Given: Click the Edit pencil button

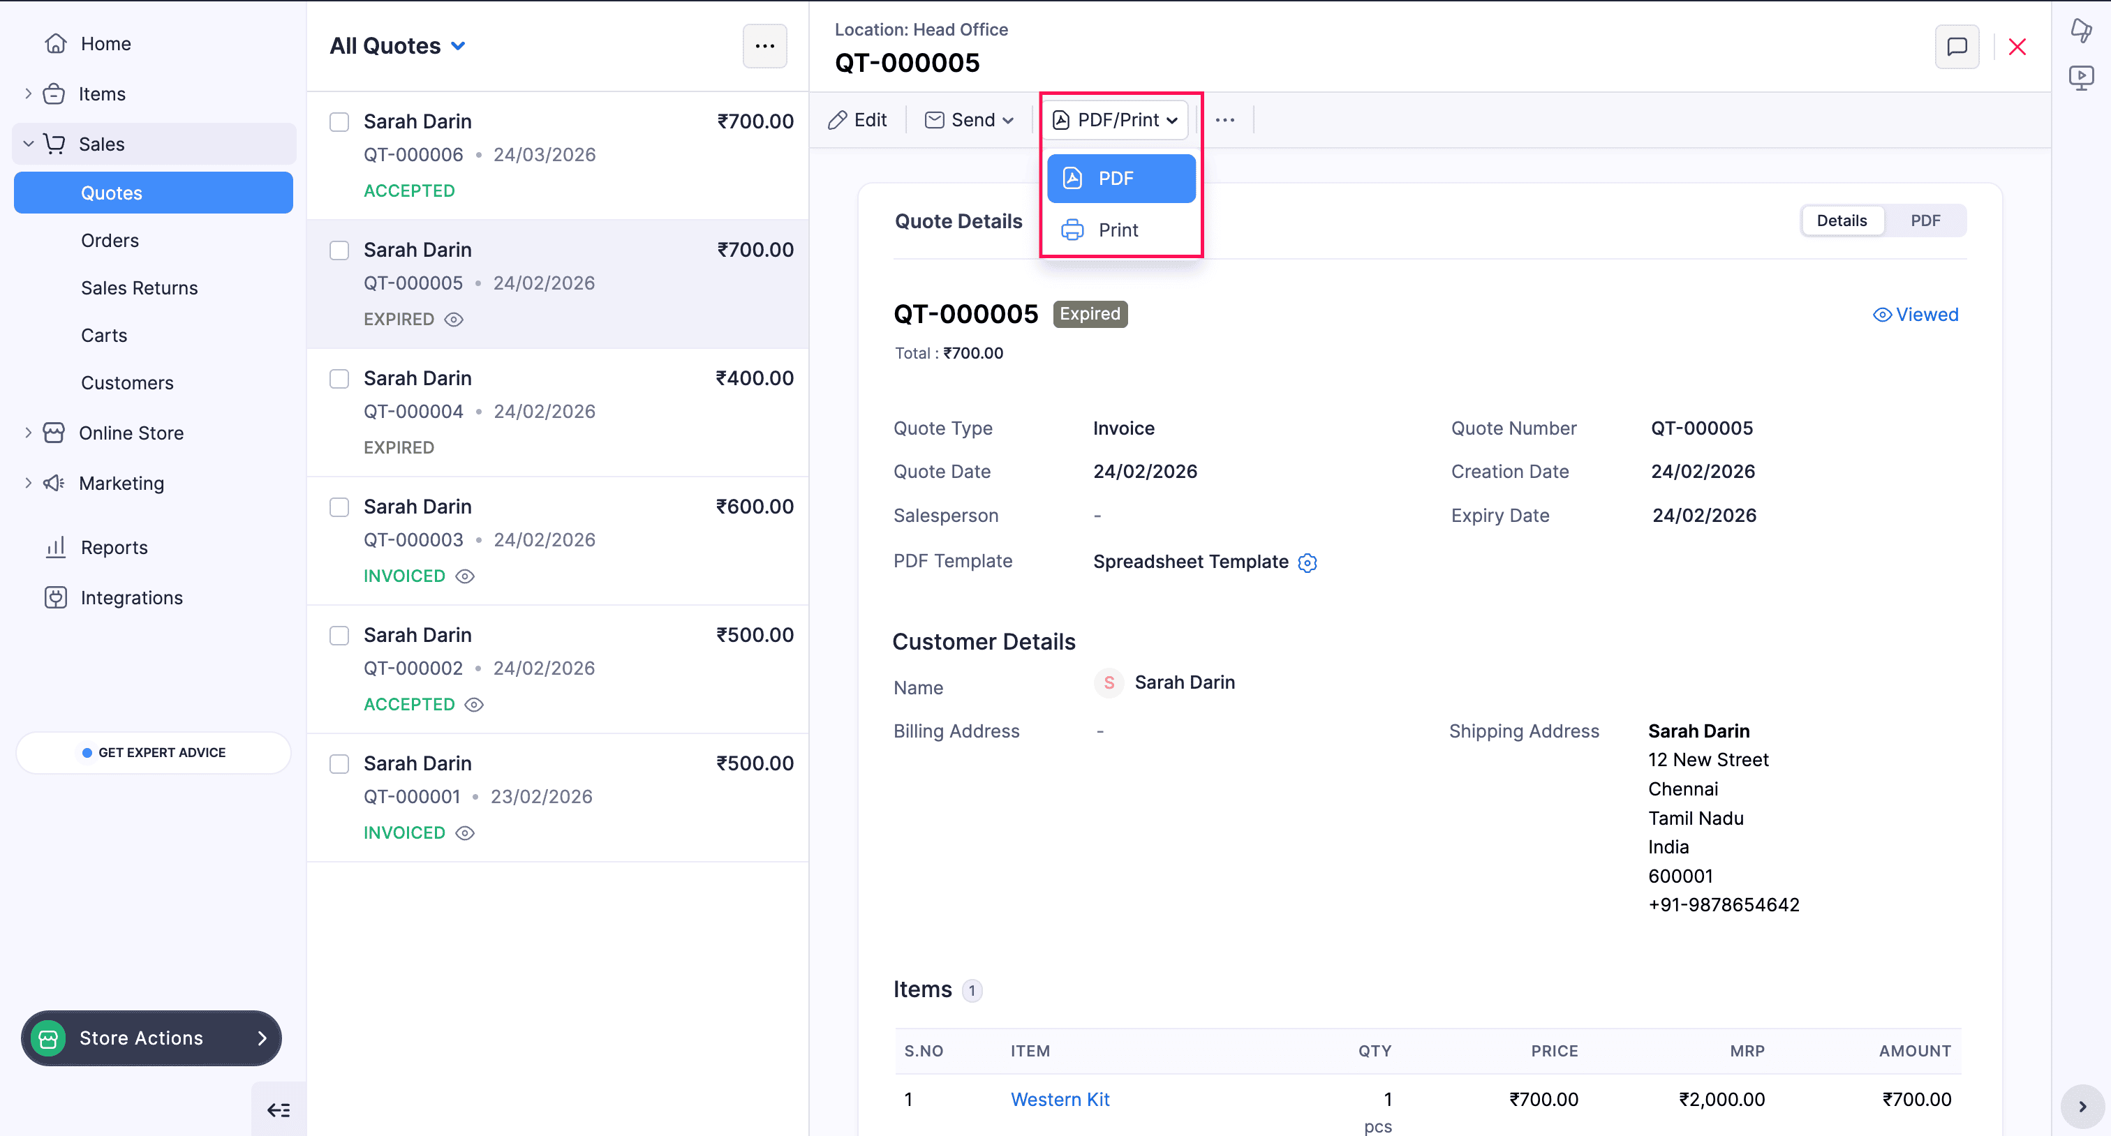Looking at the screenshot, I should tap(857, 121).
